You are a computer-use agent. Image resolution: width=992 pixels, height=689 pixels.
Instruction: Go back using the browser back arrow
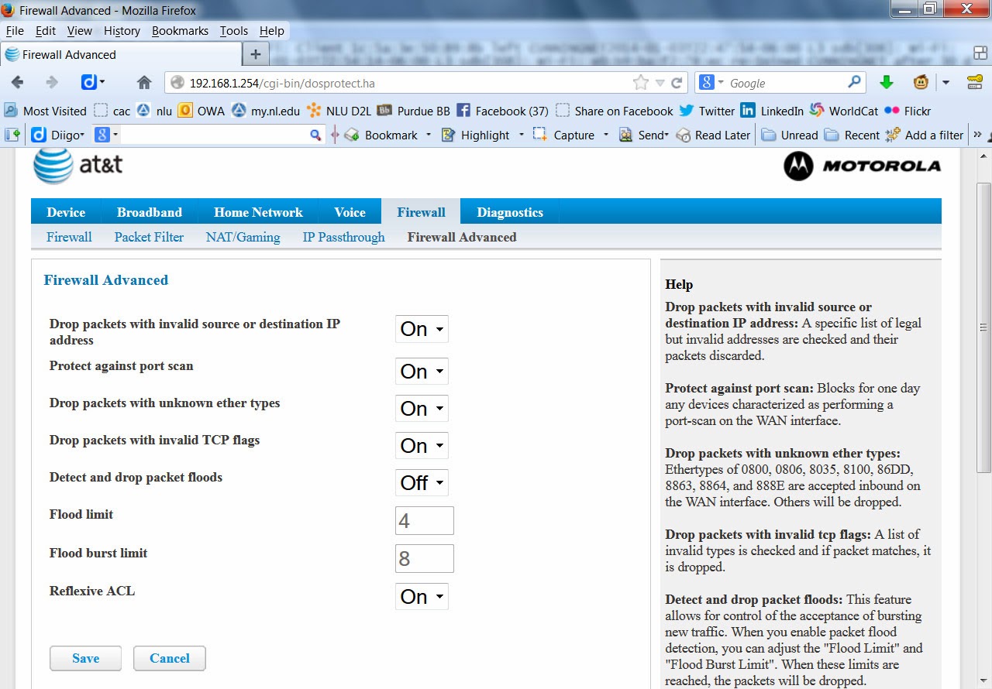pos(17,82)
